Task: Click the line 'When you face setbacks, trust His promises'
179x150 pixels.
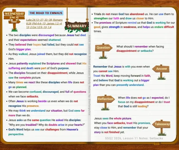Action: click(x=122, y=123)
